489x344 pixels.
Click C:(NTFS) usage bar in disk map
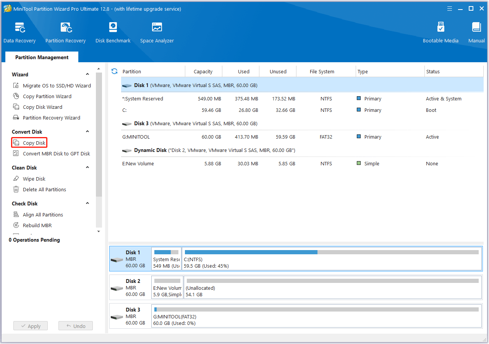[x=332, y=252]
